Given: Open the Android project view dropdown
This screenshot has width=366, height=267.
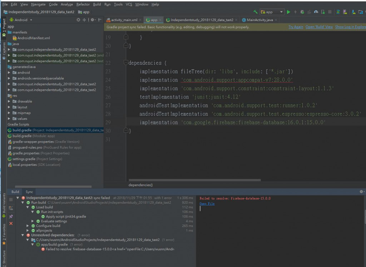Looking at the screenshot, I should (x=21, y=20).
